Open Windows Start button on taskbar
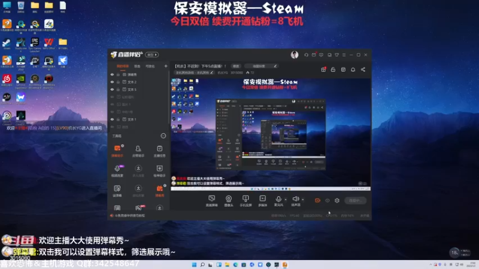 click(194, 264)
